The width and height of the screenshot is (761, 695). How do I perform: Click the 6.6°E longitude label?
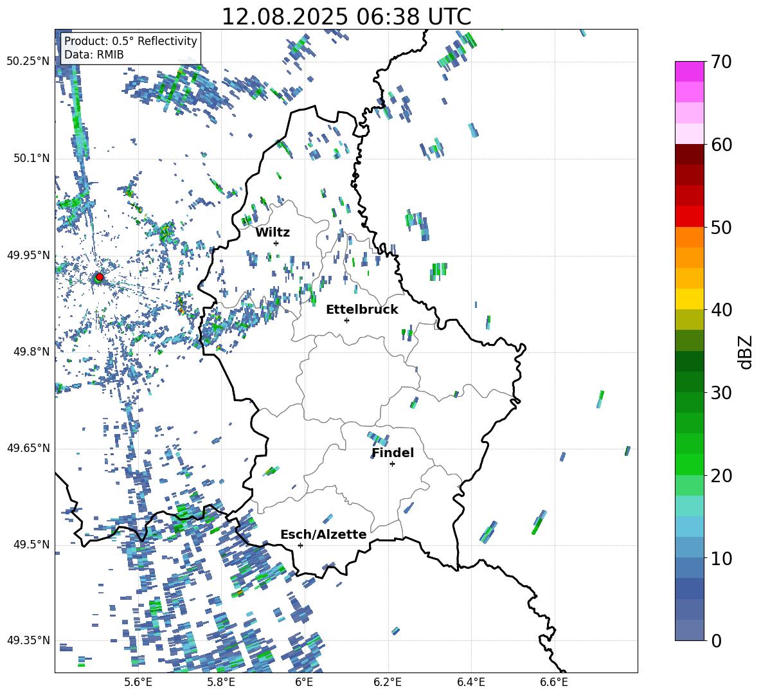[554, 682]
